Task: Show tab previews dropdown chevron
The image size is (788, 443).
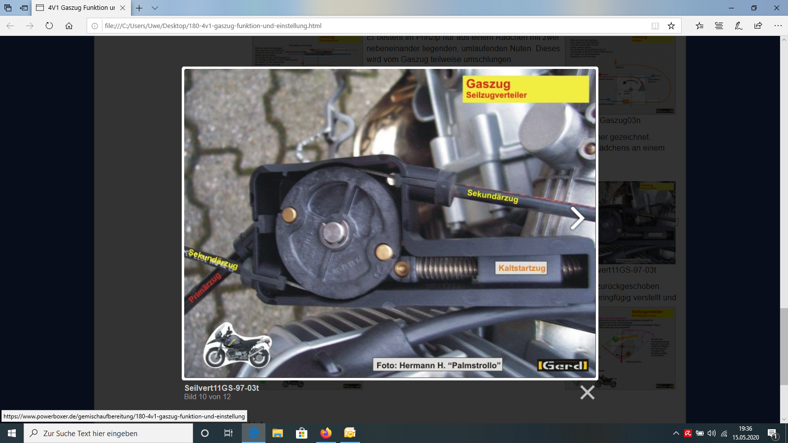Action: click(x=155, y=8)
